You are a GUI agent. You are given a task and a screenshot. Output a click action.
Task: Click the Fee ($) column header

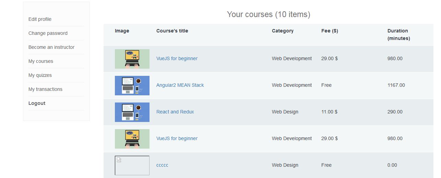click(330, 31)
